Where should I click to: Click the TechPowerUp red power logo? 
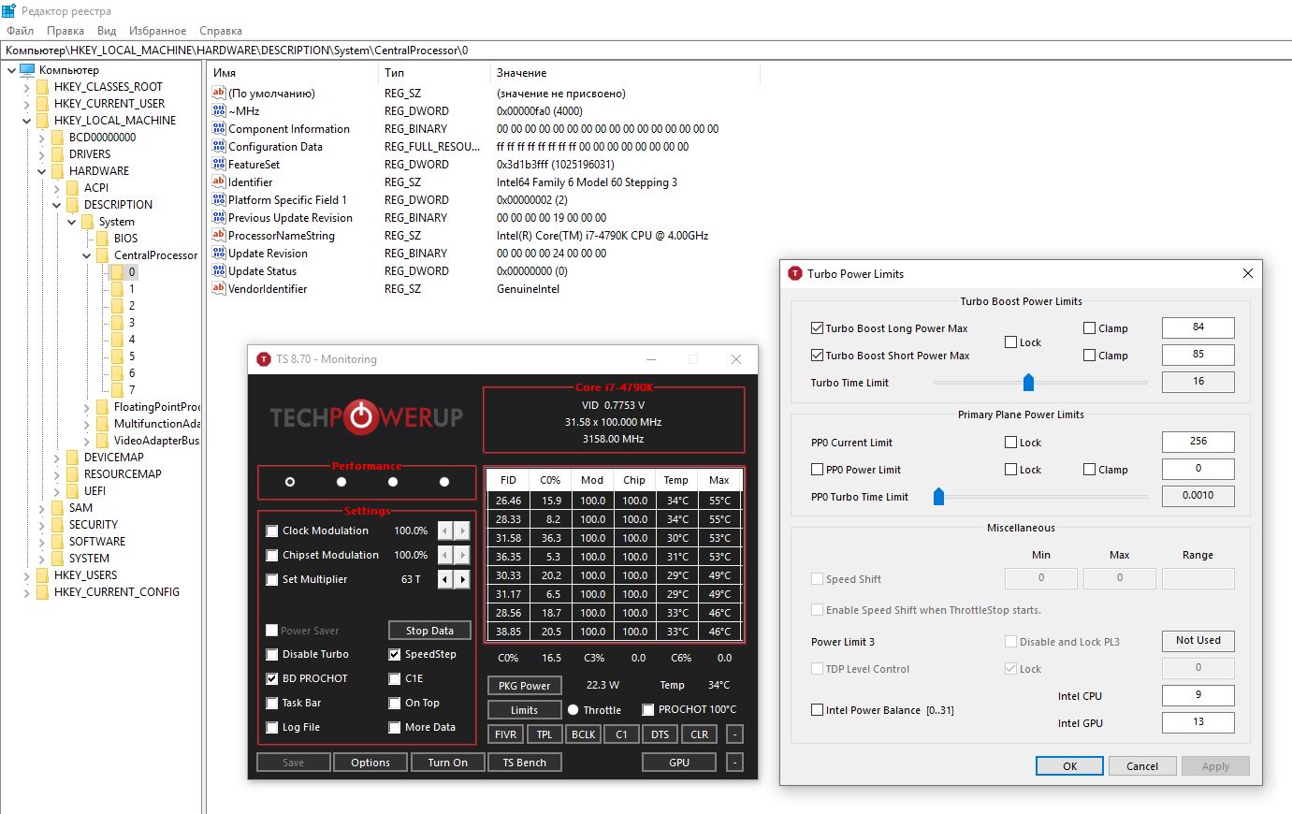pos(360,417)
